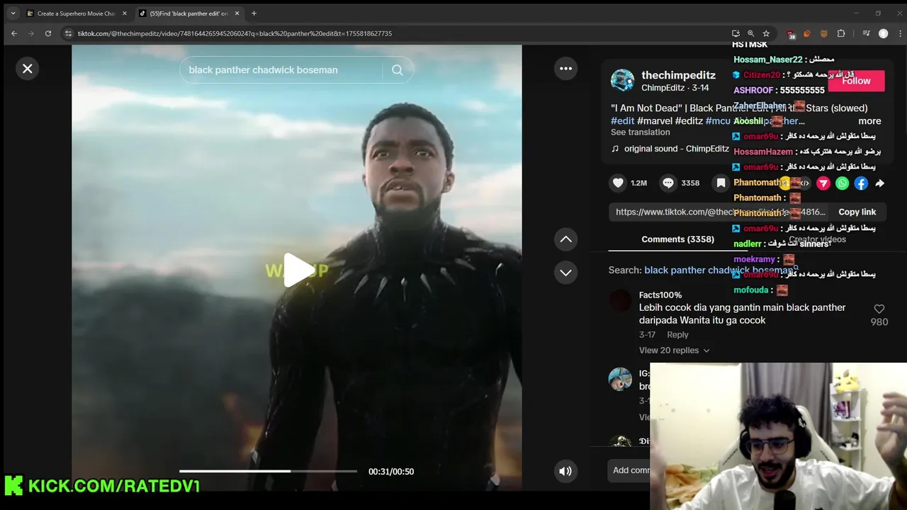907x510 pixels.
Task: Reply to the Facts100% comment
Action: [x=677, y=335]
